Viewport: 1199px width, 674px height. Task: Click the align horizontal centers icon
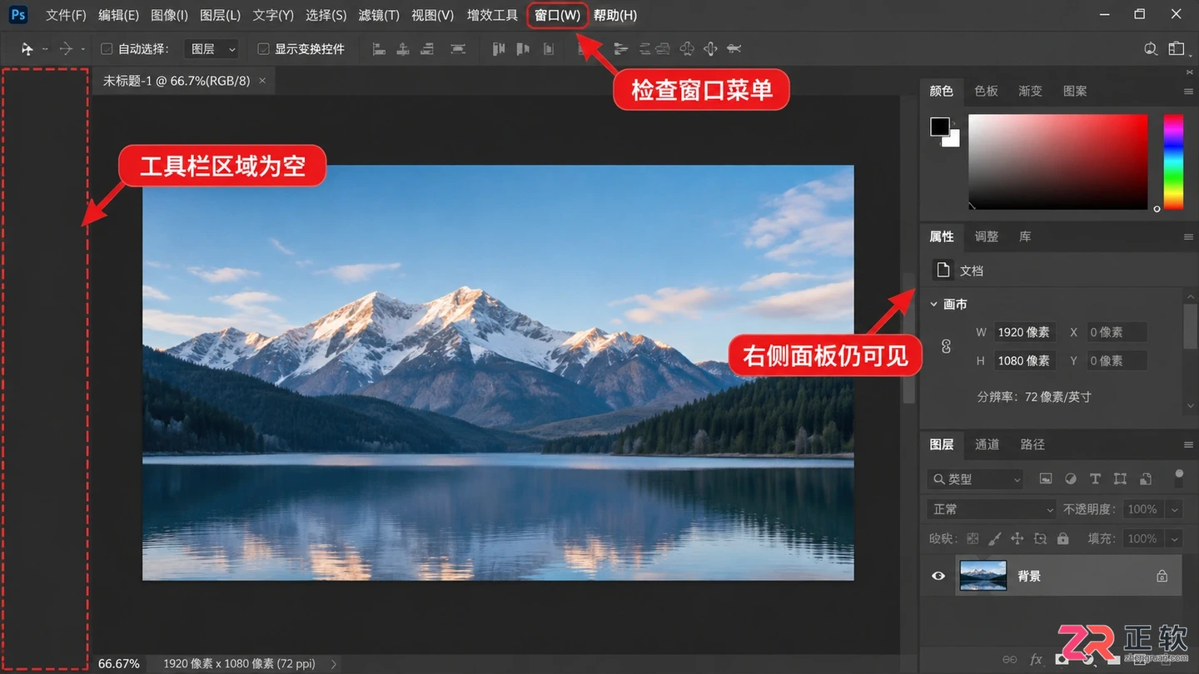[x=403, y=49]
